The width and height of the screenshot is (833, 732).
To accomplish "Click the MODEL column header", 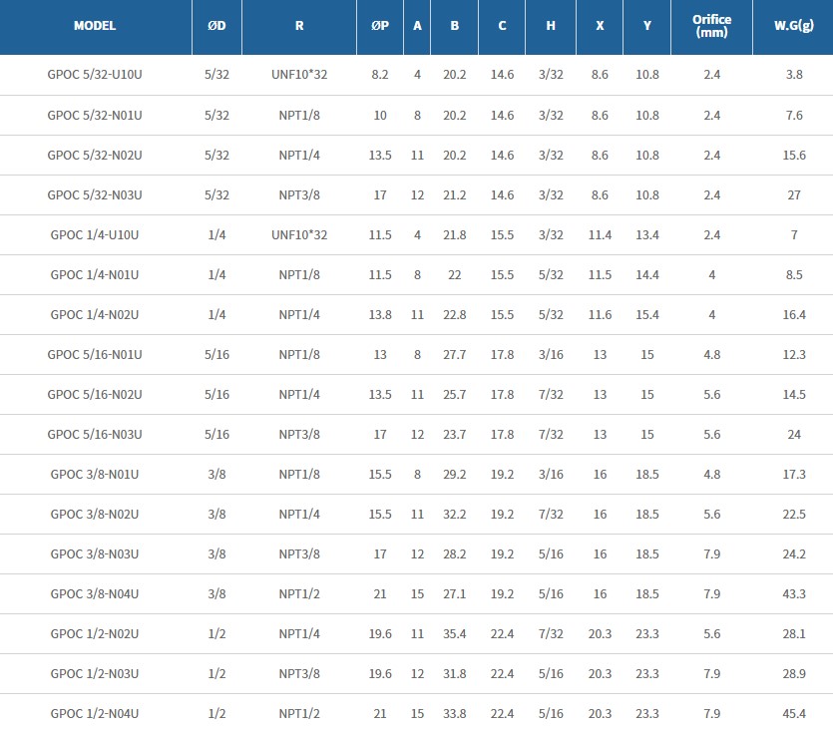I will click(95, 26).
